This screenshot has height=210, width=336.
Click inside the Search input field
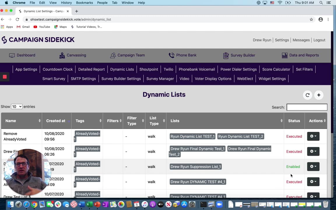307,107
